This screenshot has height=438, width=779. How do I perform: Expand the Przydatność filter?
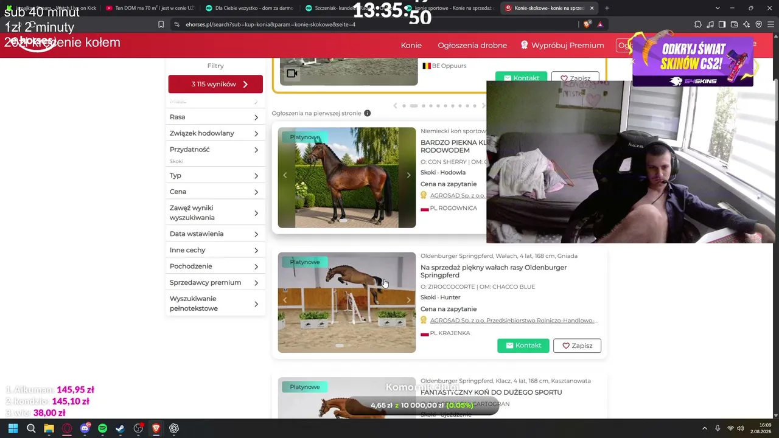[x=215, y=150]
